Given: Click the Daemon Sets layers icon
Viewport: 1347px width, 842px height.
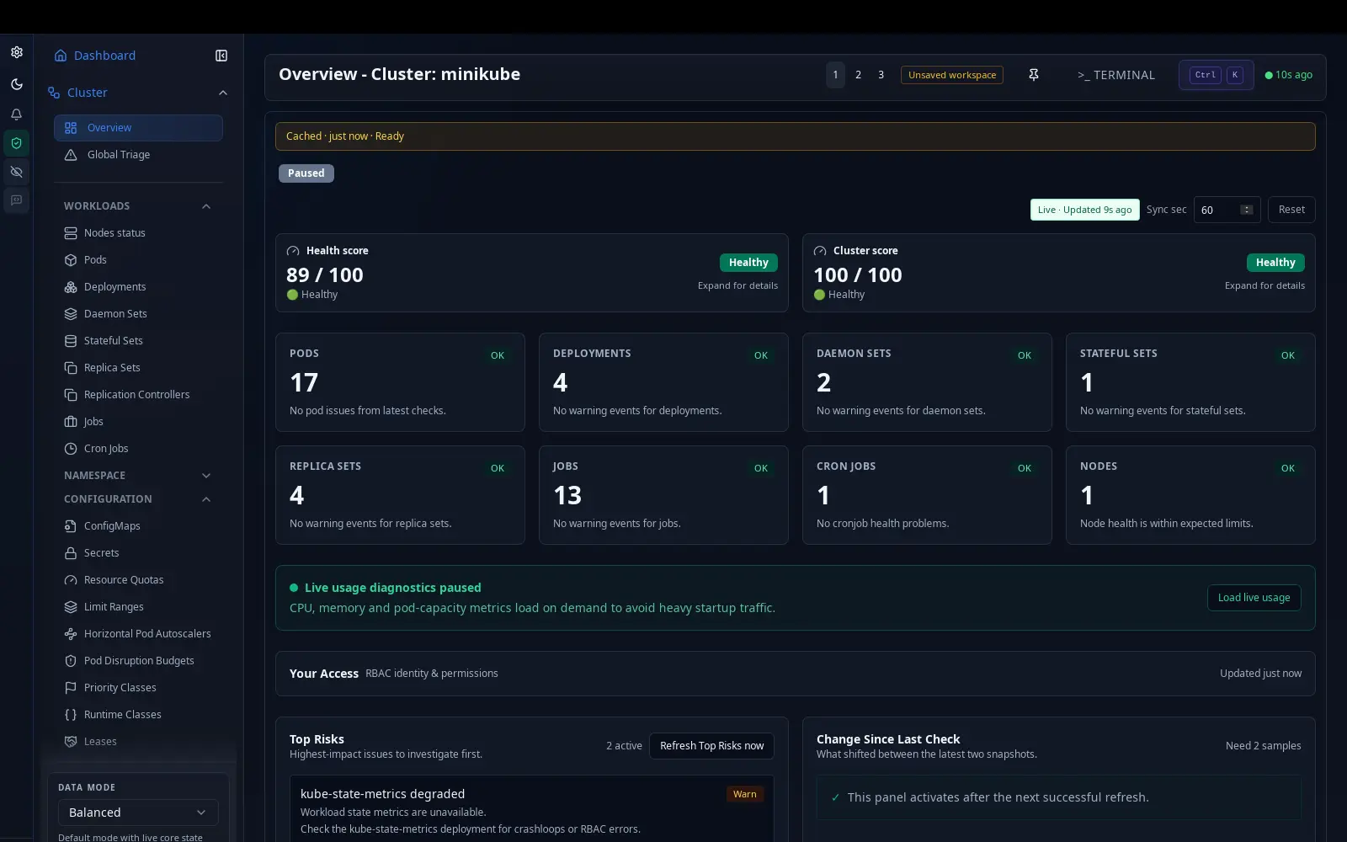Looking at the screenshot, I should pos(71,314).
